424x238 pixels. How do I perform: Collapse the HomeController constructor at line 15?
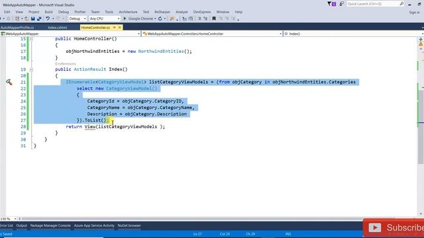click(31, 39)
